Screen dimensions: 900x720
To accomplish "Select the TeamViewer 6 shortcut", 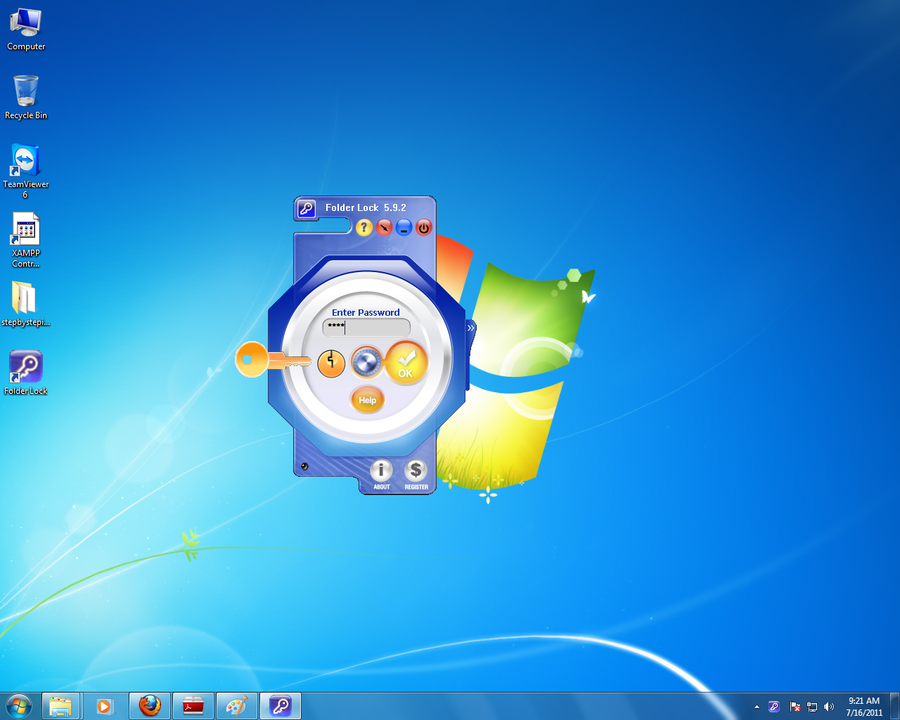I will [x=26, y=171].
